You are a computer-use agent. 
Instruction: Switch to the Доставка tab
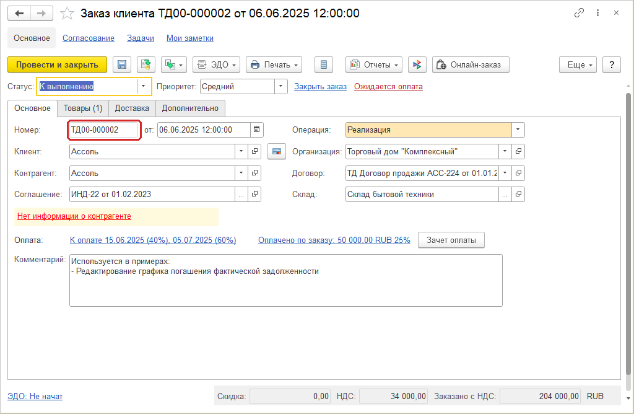click(132, 108)
